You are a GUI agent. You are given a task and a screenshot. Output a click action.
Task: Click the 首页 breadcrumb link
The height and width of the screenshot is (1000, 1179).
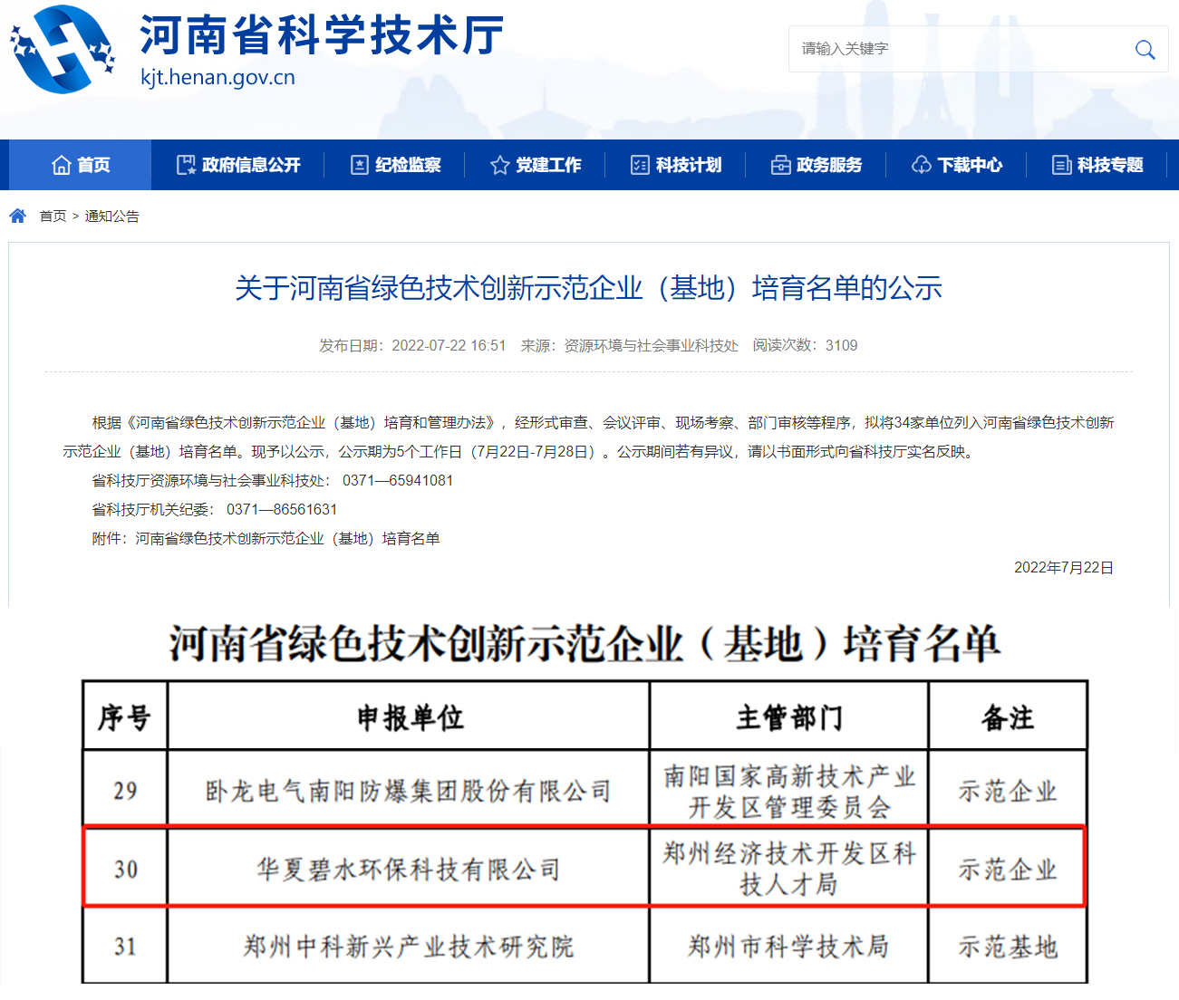pos(53,216)
